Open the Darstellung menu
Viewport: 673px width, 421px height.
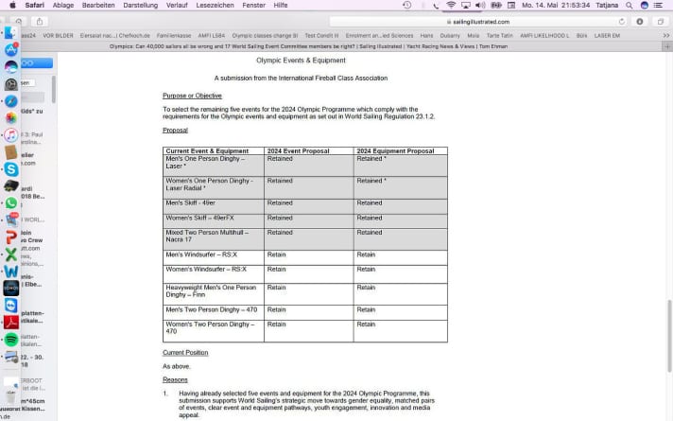click(x=140, y=5)
